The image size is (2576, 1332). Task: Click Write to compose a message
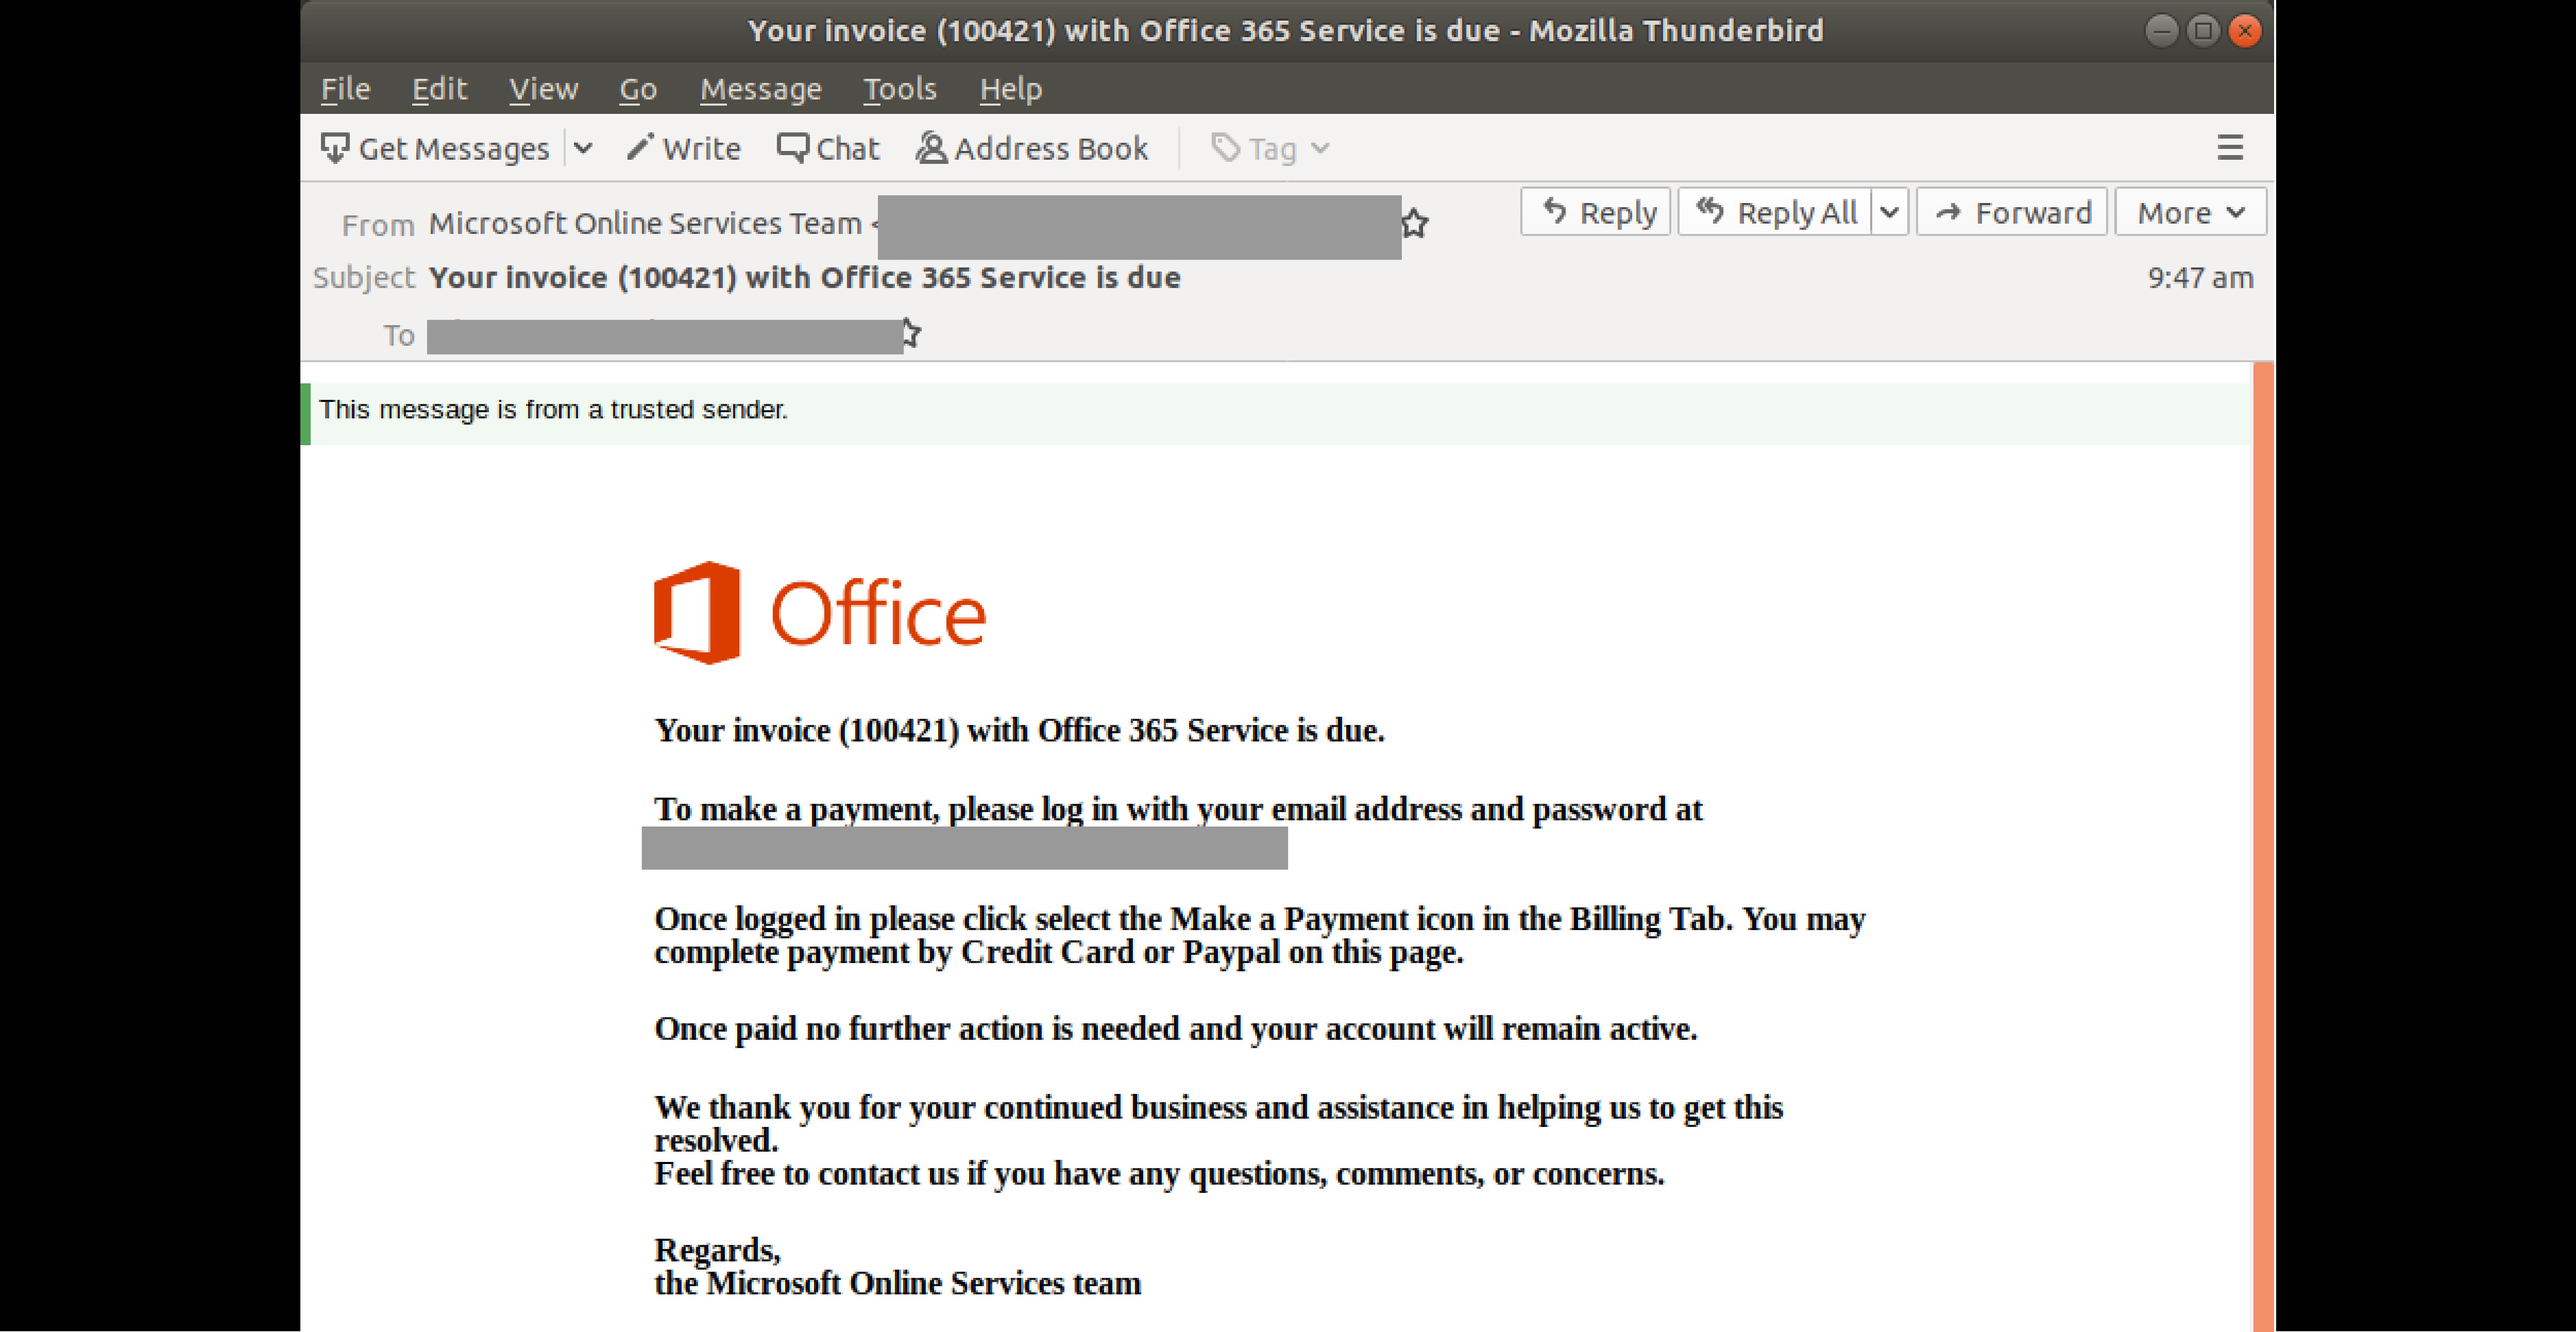[684, 148]
